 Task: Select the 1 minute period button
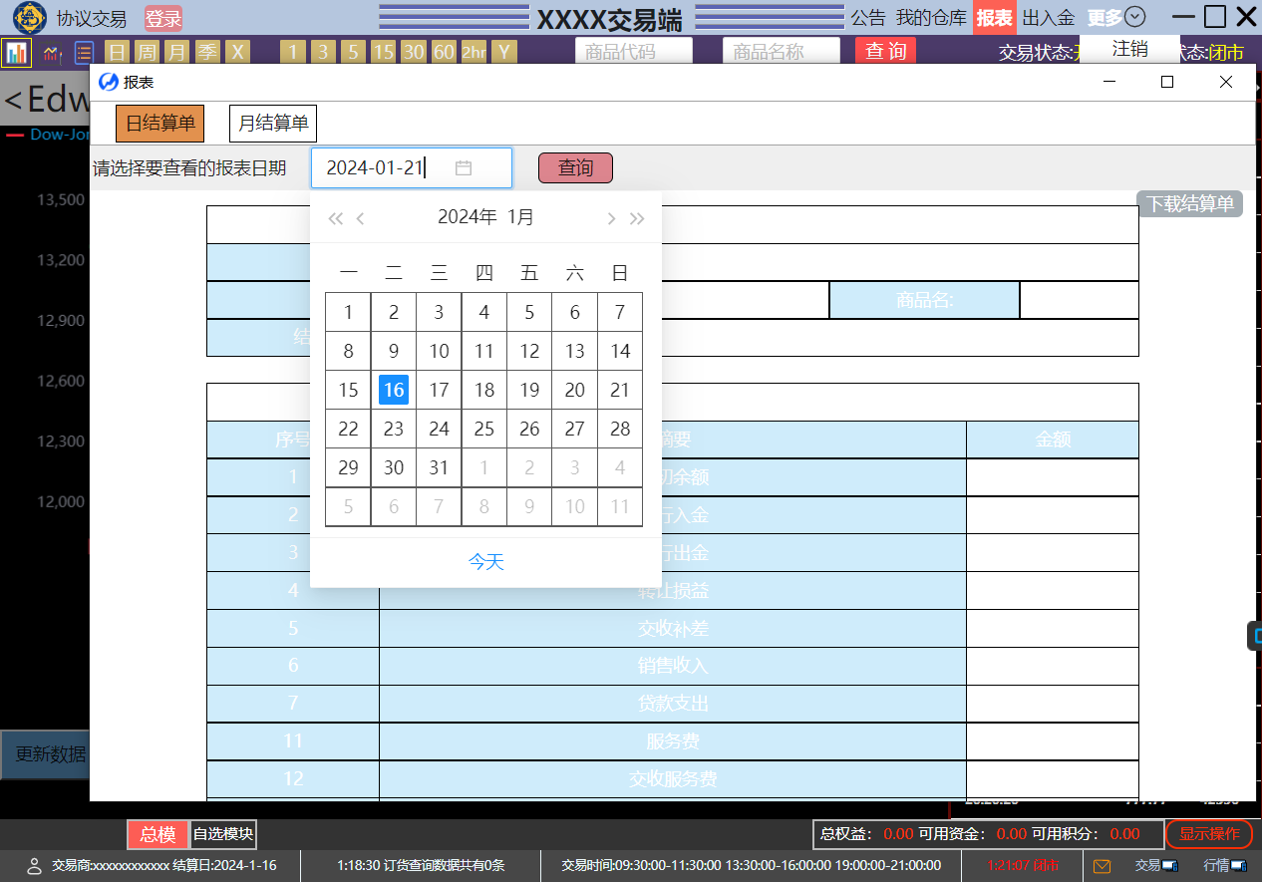click(x=293, y=52)
